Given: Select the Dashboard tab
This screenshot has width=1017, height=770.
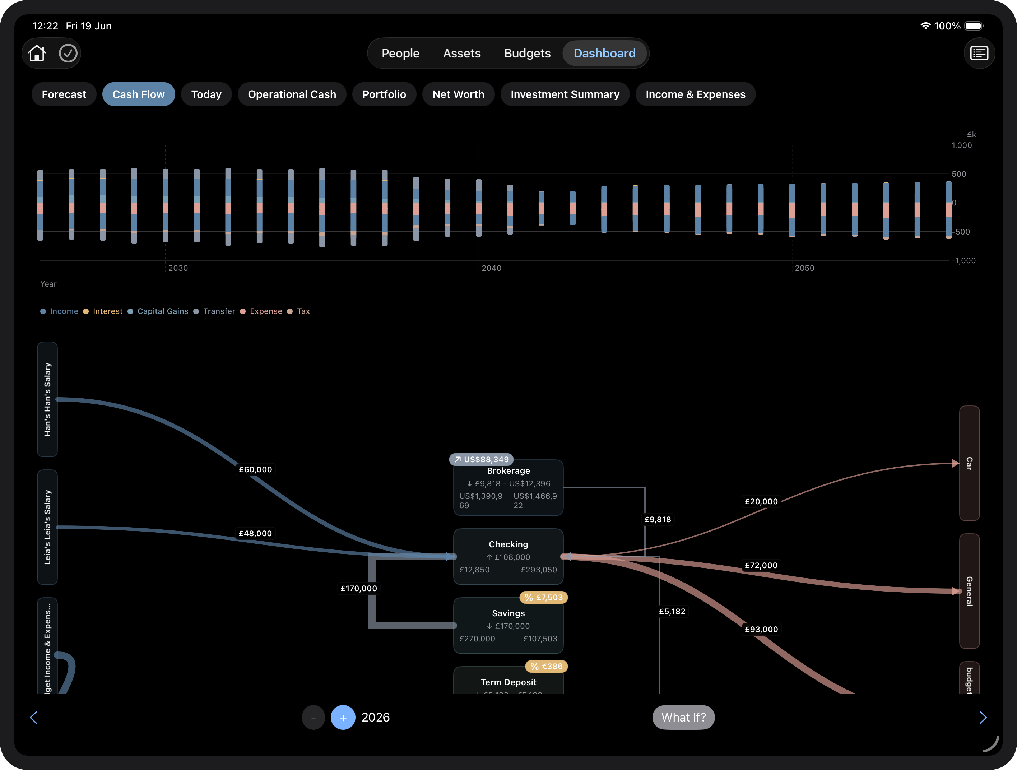Looking at the screenshot, I should tap(605, 53).
